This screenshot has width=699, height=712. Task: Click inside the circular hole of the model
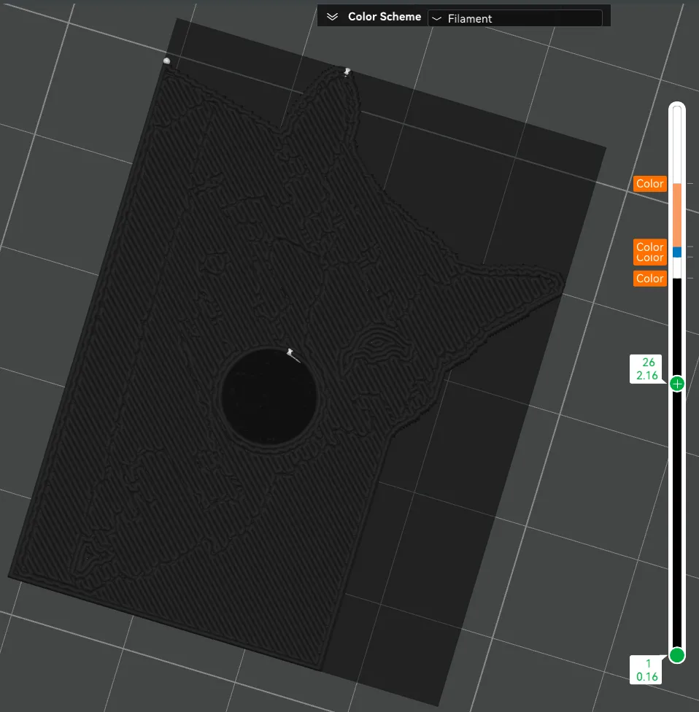(x=269, y=396)
